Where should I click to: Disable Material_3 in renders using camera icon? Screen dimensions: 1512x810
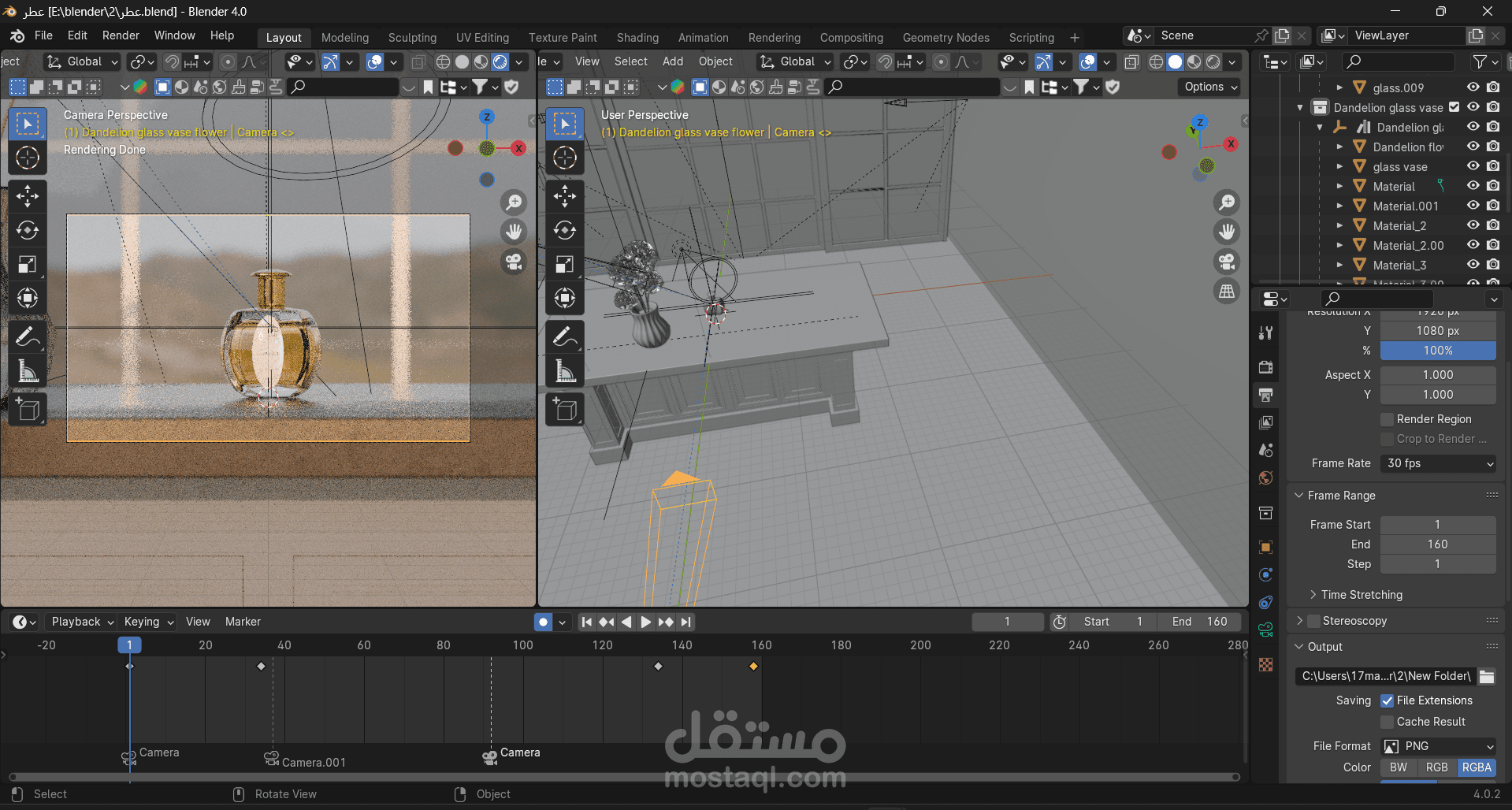click(x=1493, y=265)
